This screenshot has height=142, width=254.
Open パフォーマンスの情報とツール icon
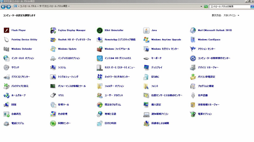click(53, 86)
